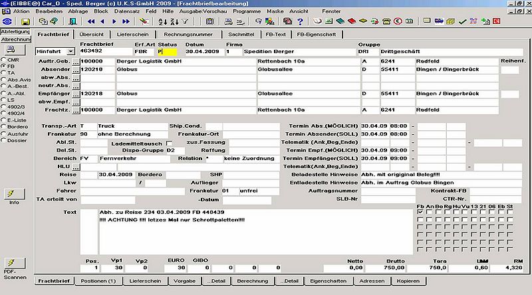Click the red Euro symbol icon
The image size is (532, 295).
[x=398, y=21]
